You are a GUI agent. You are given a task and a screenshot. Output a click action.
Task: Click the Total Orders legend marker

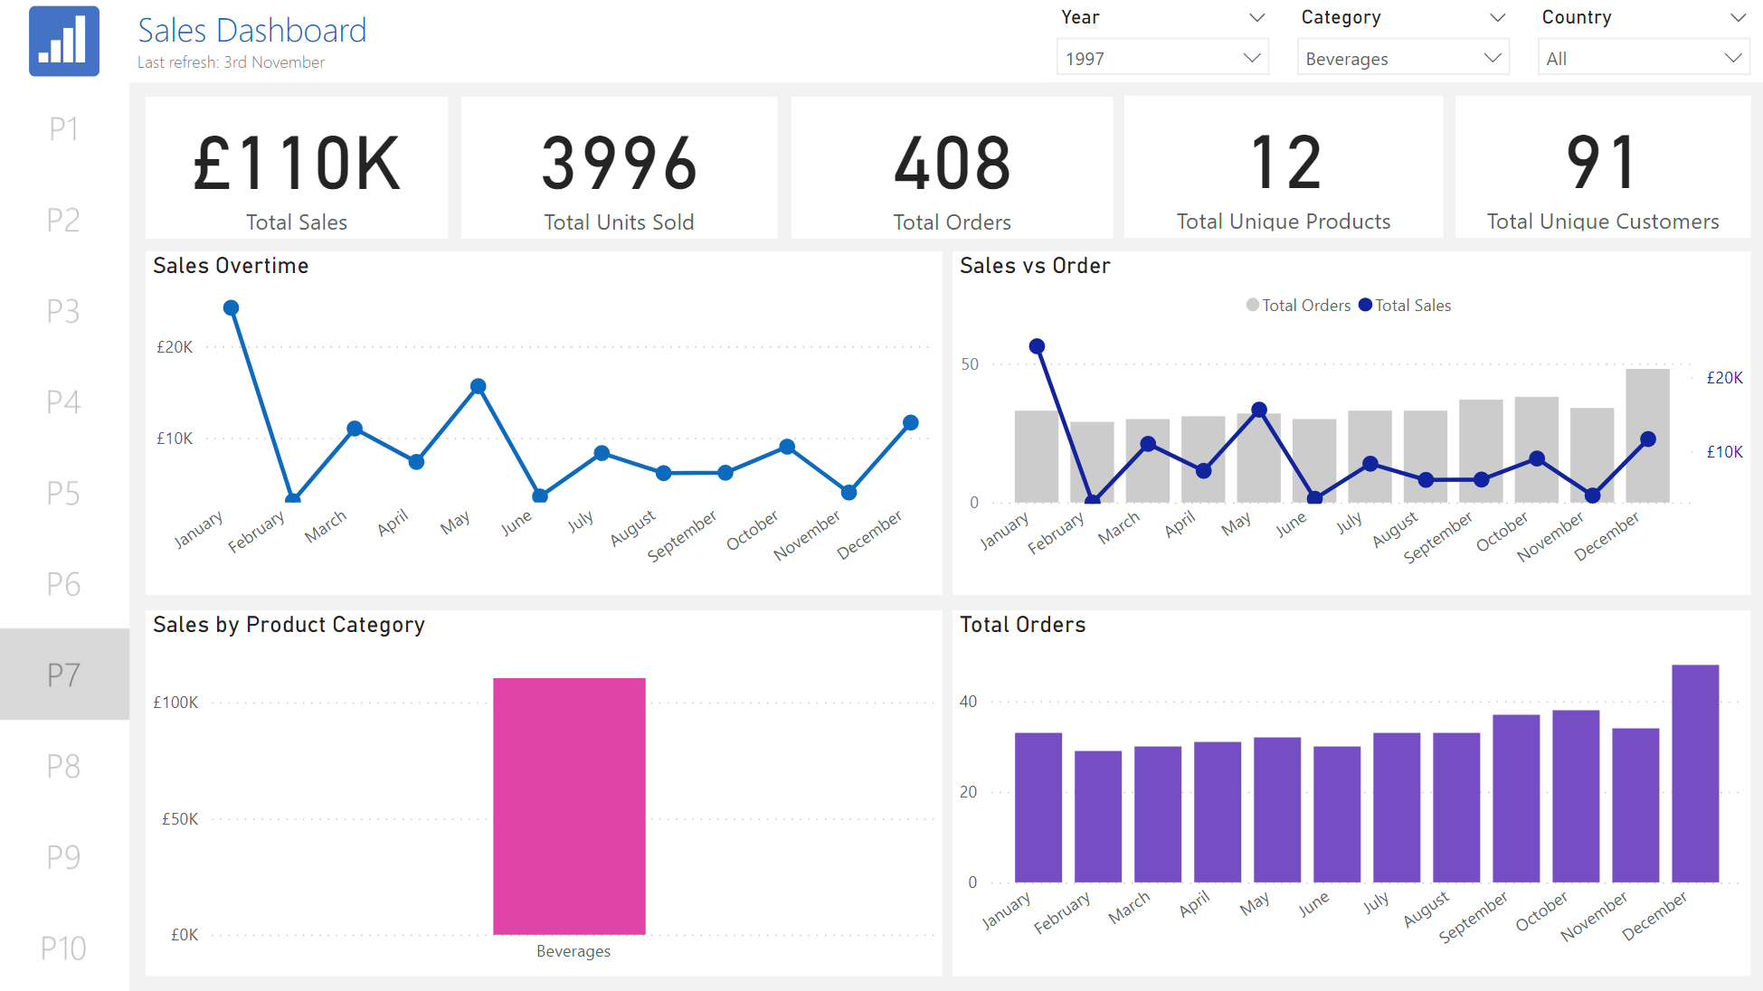tap(1252, 306)
